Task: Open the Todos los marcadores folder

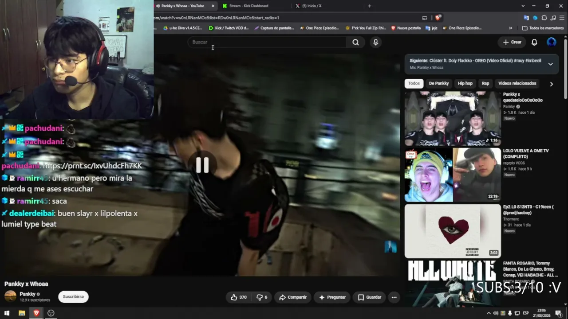Action: (543, 28)
